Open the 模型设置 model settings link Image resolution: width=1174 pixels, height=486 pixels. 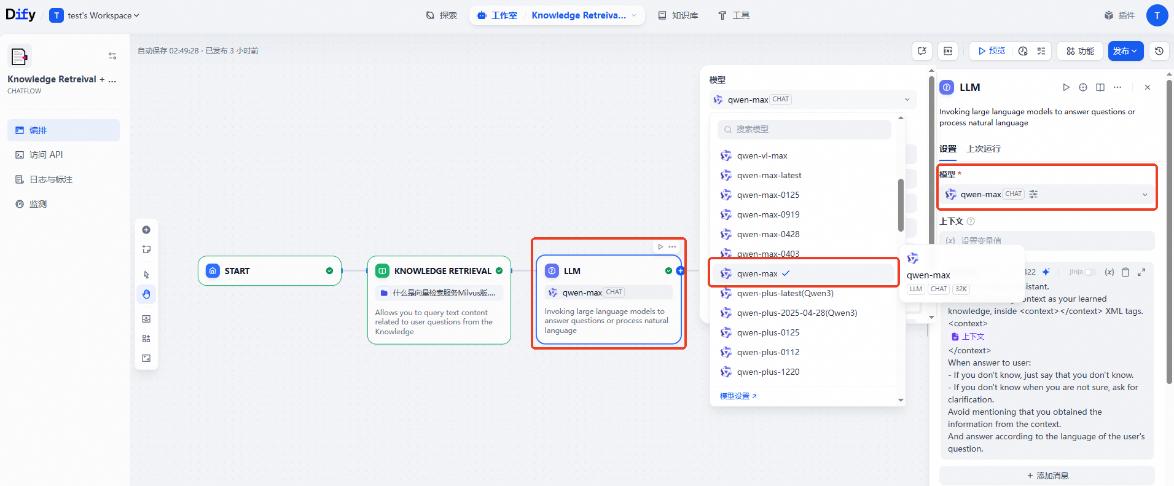[738, 396]
